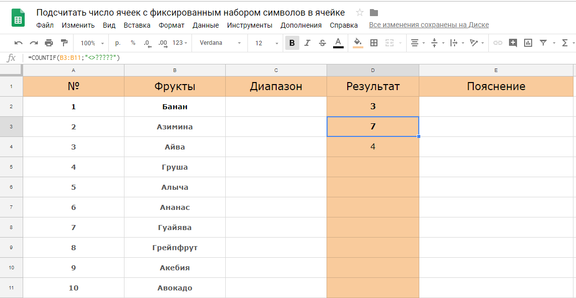The image size is (576, 298).
Task: Select the Фрукты header cell
Action: pyautogui.click(x=175, y=87)
